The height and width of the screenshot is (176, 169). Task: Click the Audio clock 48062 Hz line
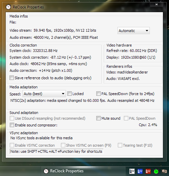48,64
